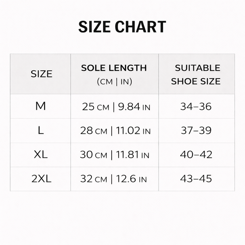Select shoe size range 37–39

pos(196,131)
